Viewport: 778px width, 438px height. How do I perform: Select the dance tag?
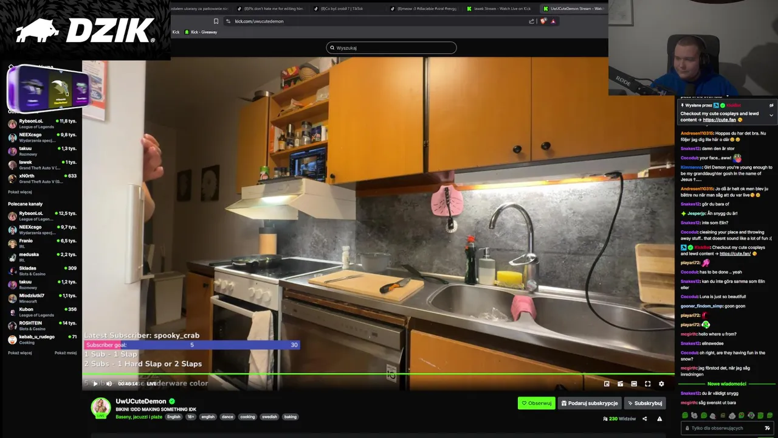tap(227, 417)
